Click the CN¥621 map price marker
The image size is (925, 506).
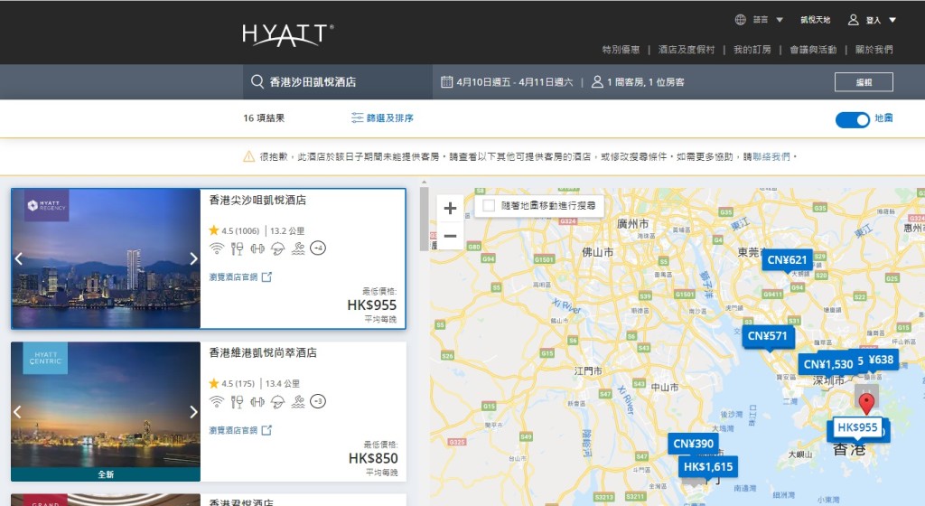[787, 260]
